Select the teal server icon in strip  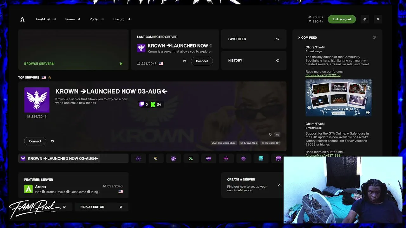coord(261,158)
